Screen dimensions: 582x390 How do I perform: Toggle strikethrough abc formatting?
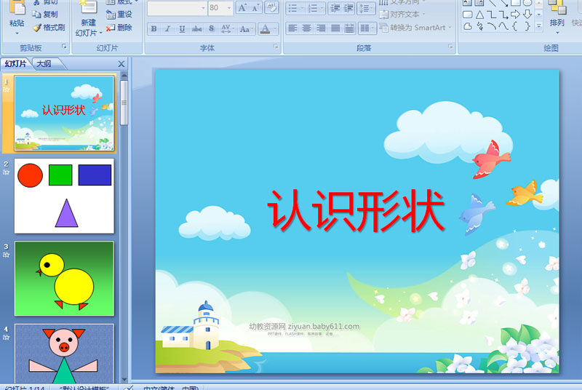coord(196,28)
